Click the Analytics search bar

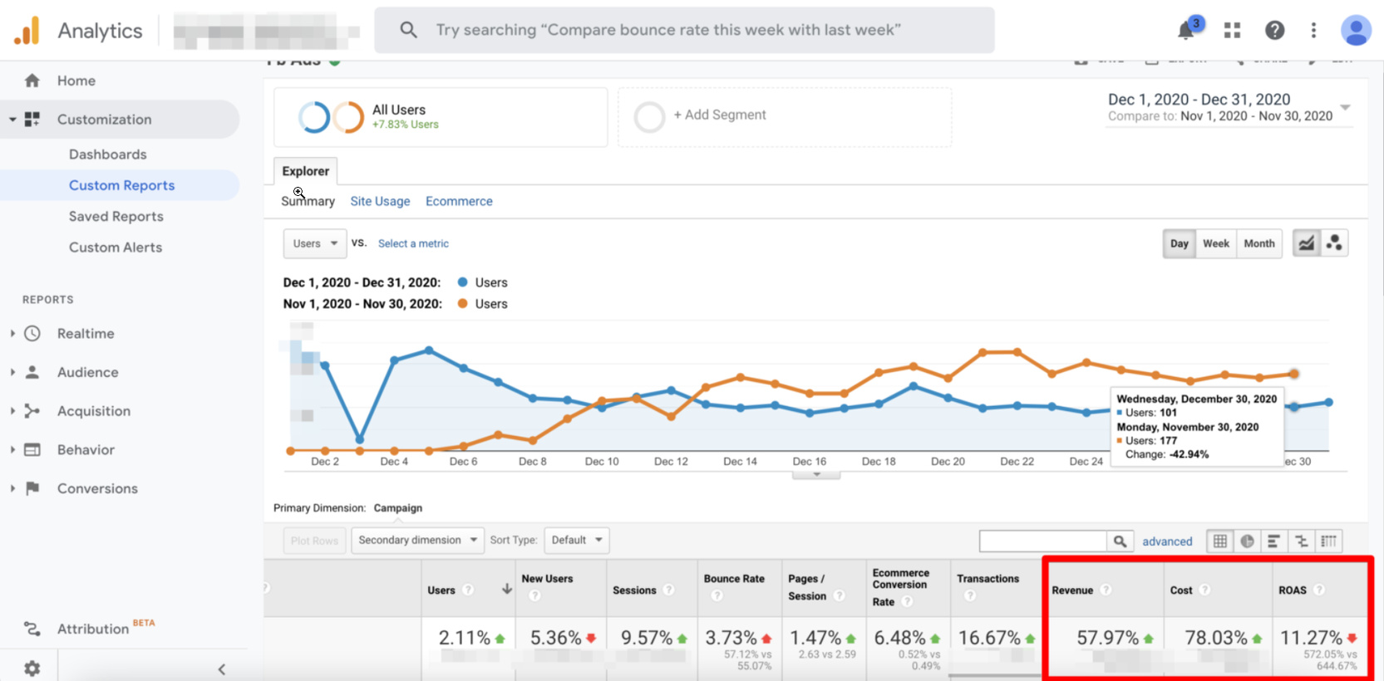(x=684, y=30)
